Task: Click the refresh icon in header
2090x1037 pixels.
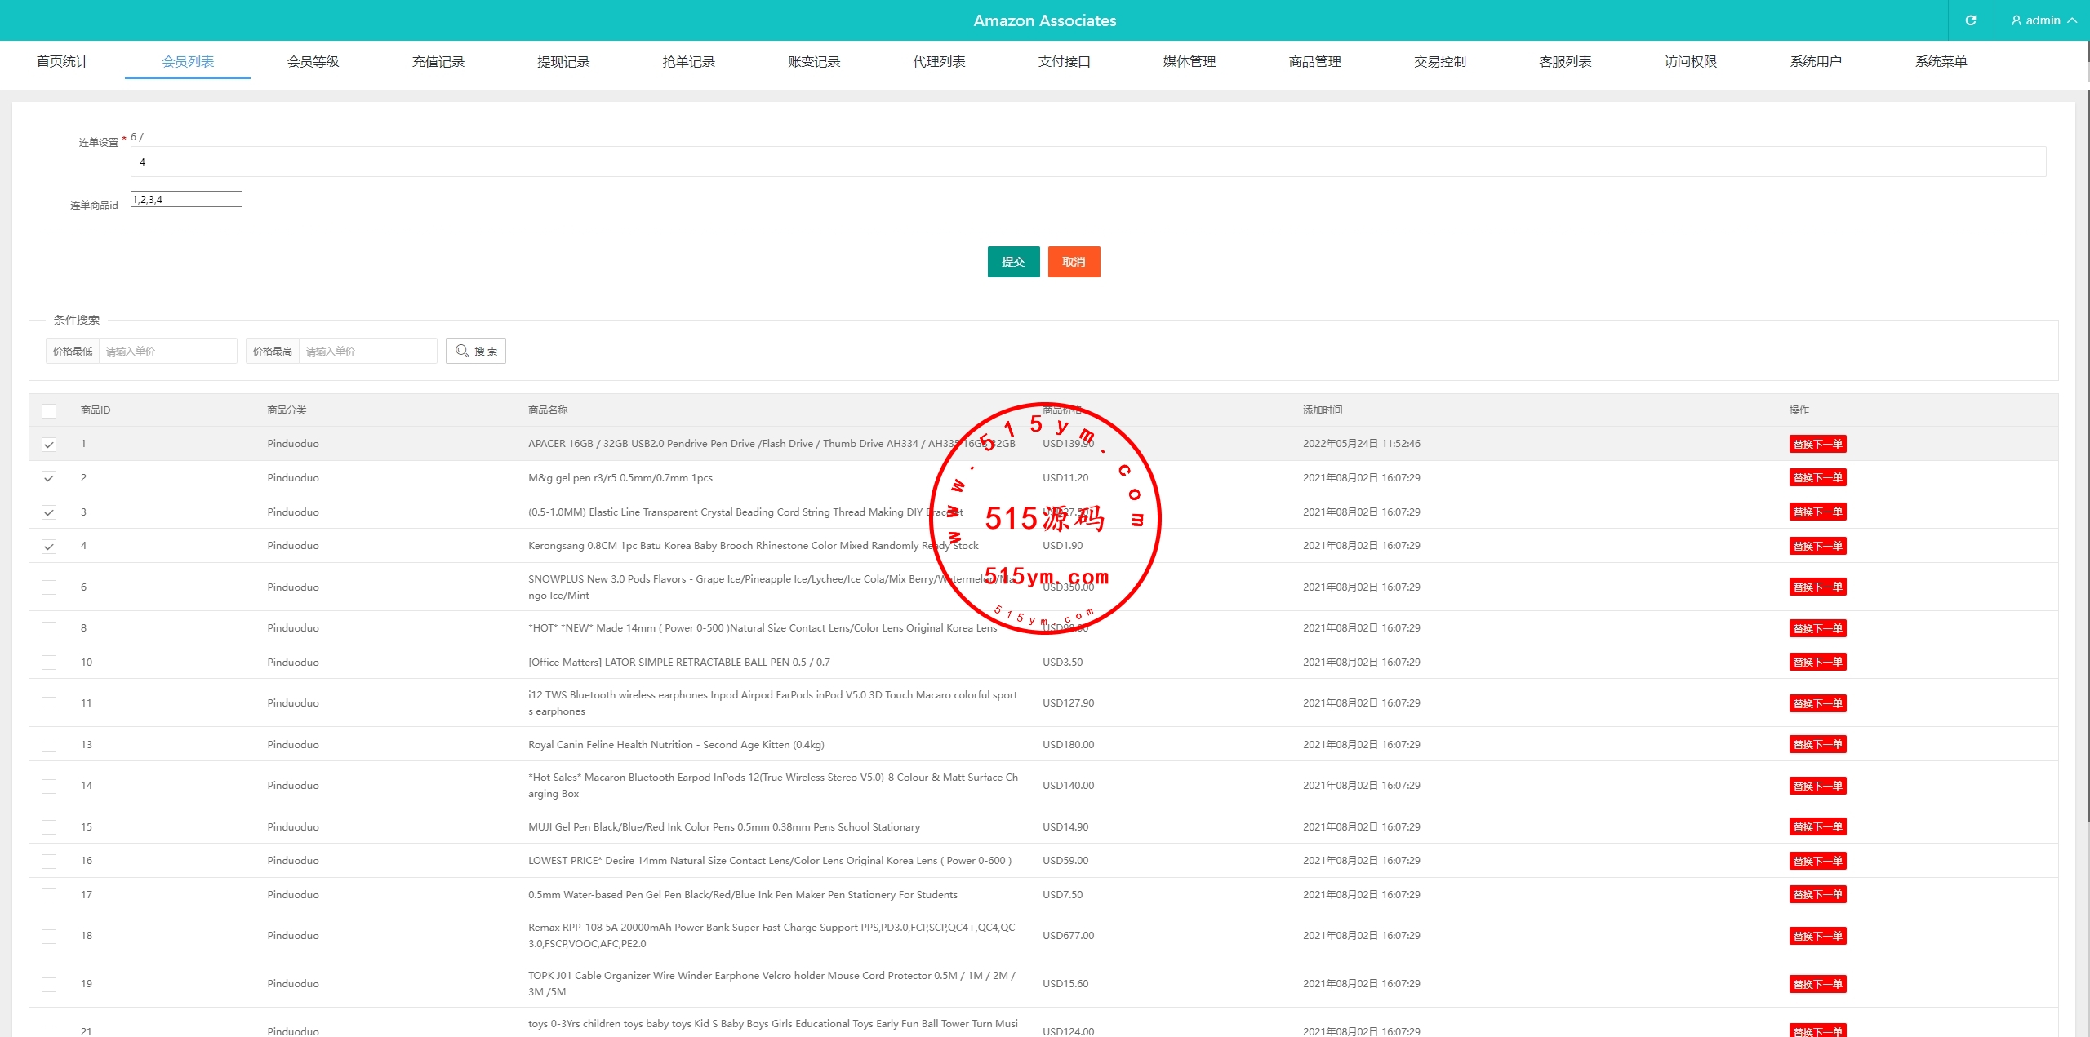Action: point(1970,20)
